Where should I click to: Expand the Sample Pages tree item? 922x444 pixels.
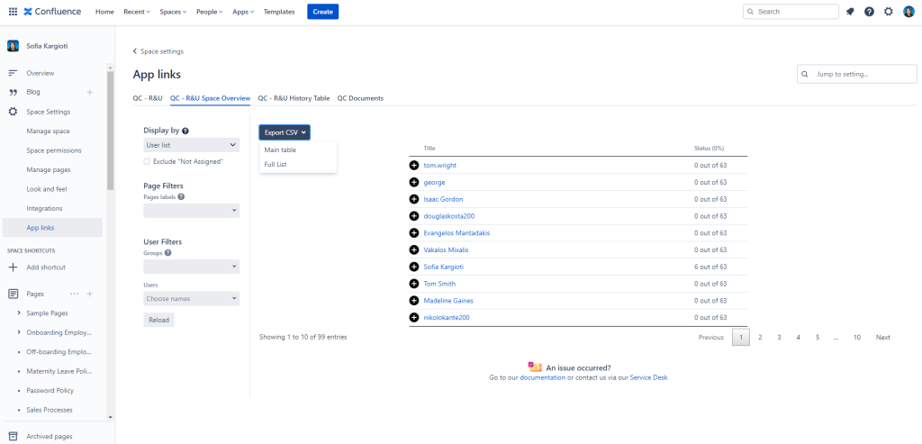[x=19, y=313]
